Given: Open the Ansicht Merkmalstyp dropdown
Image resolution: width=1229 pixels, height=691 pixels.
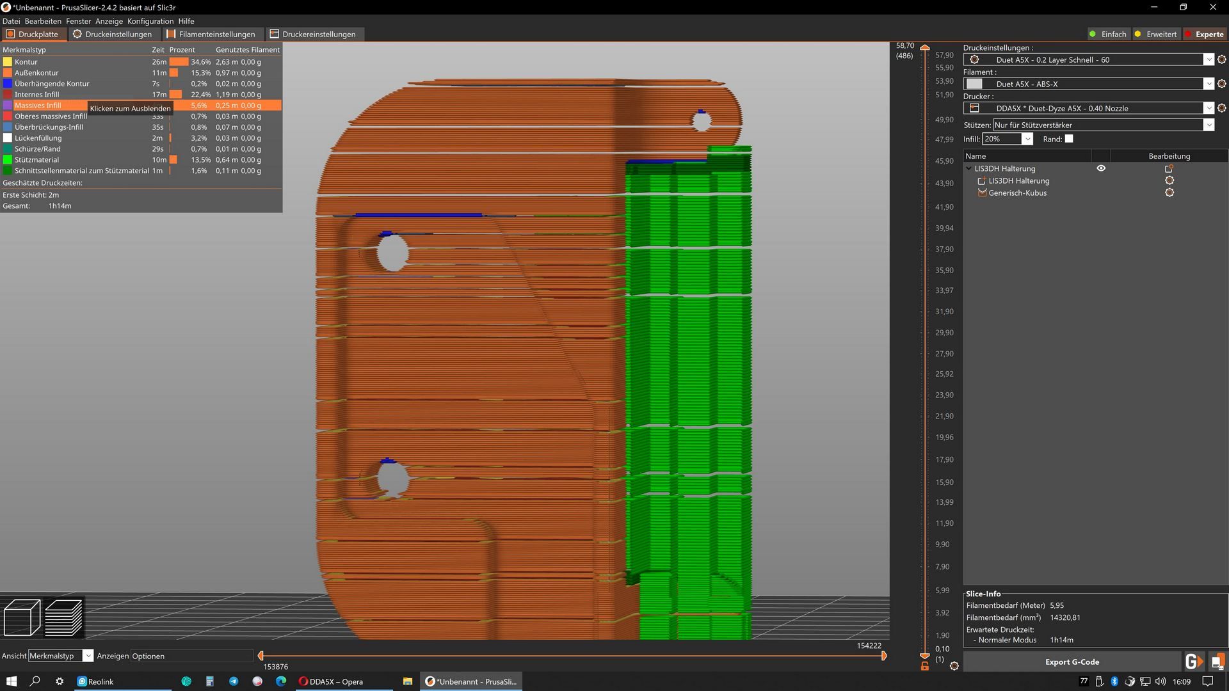Looking at the screenshot, I should 88,656.
